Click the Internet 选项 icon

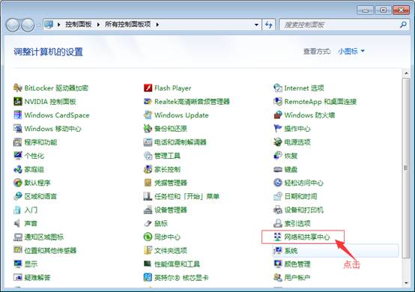pyautogui.click(x=278, y=88)
